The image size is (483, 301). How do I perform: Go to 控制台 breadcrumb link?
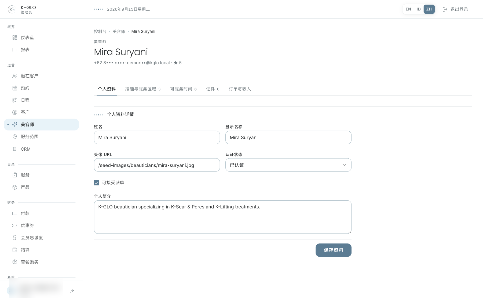[100, 32]
